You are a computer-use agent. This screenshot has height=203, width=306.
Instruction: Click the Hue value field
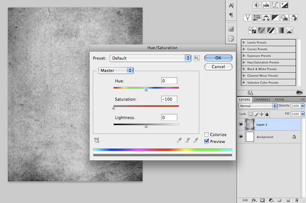169,81
